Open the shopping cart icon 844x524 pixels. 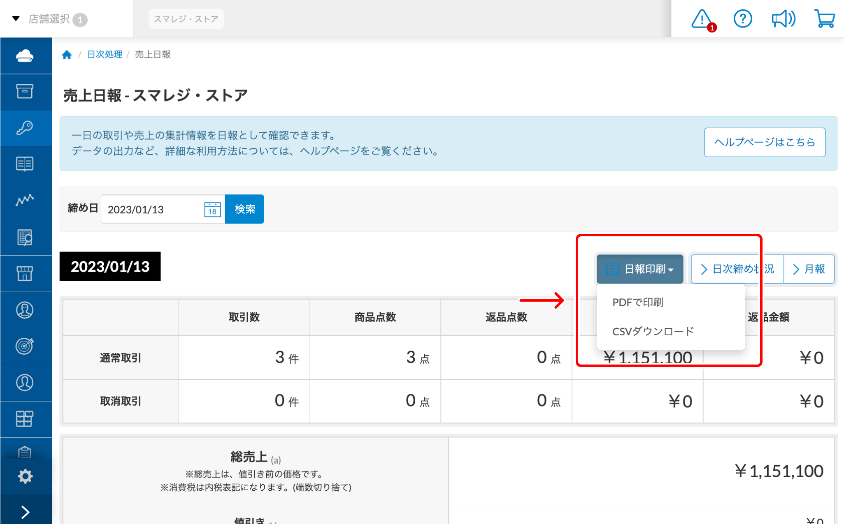pyautogui.click(x=824, y=19)
